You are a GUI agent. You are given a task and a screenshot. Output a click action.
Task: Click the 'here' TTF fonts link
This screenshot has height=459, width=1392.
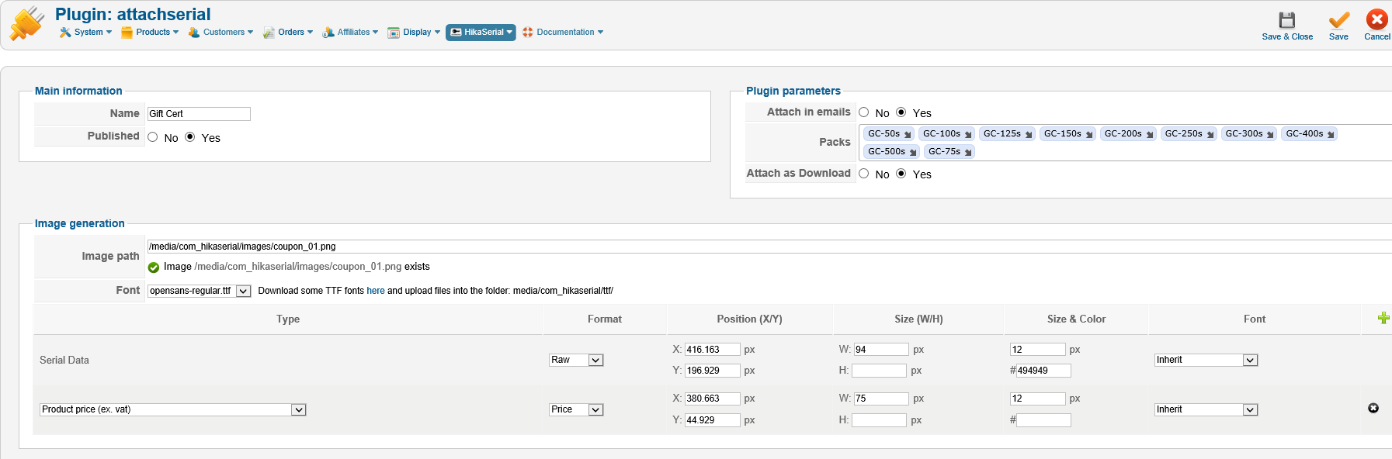(376, 291)
